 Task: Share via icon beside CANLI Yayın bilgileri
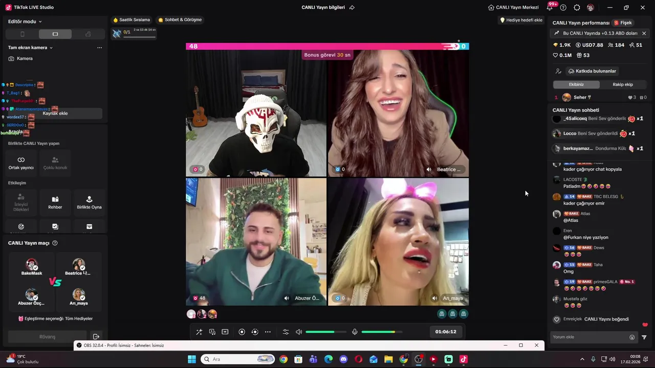(x=352, y=8)
